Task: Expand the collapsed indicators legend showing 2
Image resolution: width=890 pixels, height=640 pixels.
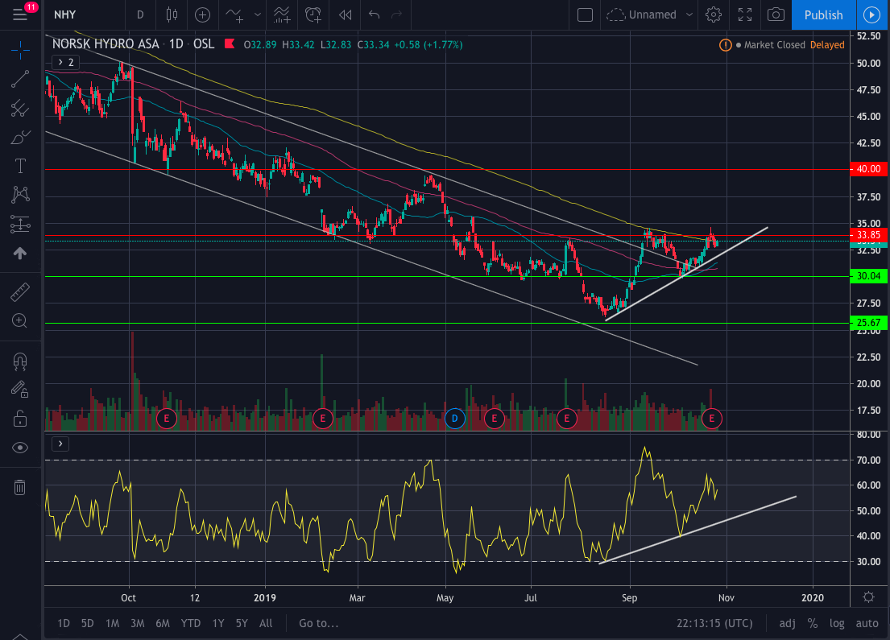Action: [65, 63]
